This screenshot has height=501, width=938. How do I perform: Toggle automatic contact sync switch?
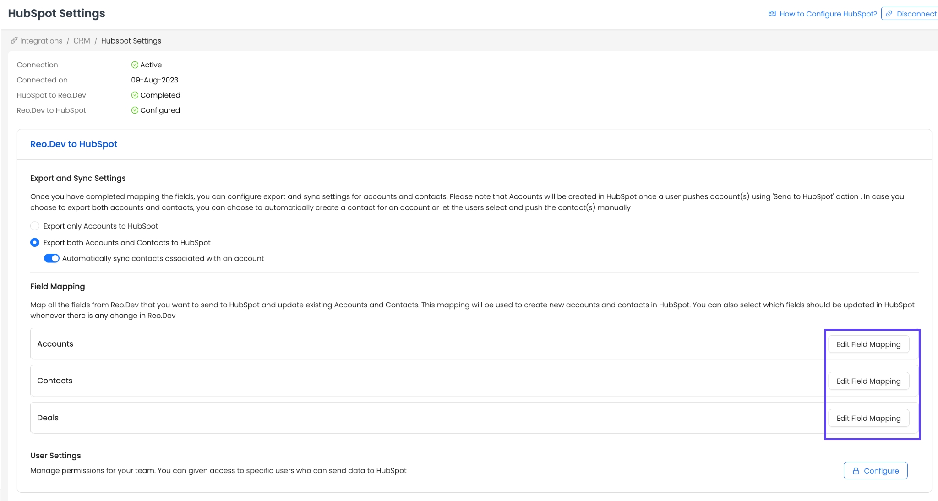pos(52,258)
